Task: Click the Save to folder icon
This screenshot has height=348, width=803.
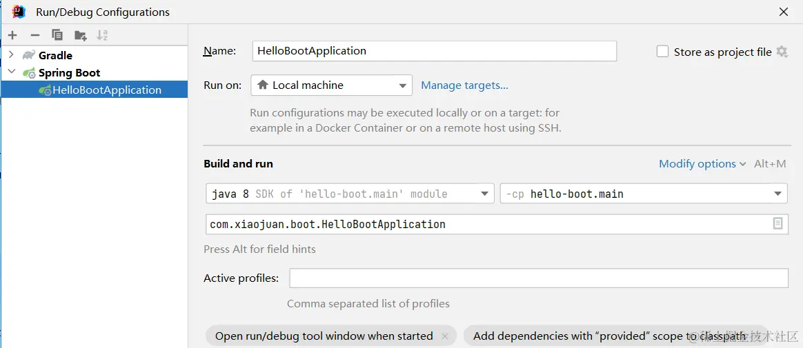Action: pos(81,35)
